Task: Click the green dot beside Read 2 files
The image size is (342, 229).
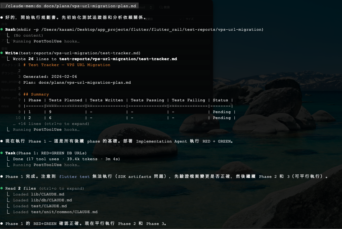Action: point(2,188)
